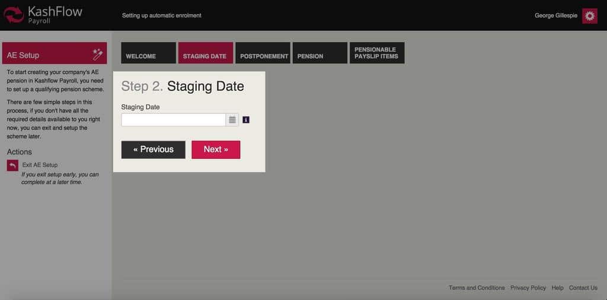Click the Exit AE Setup arrow icon

[x=12, y=165]
